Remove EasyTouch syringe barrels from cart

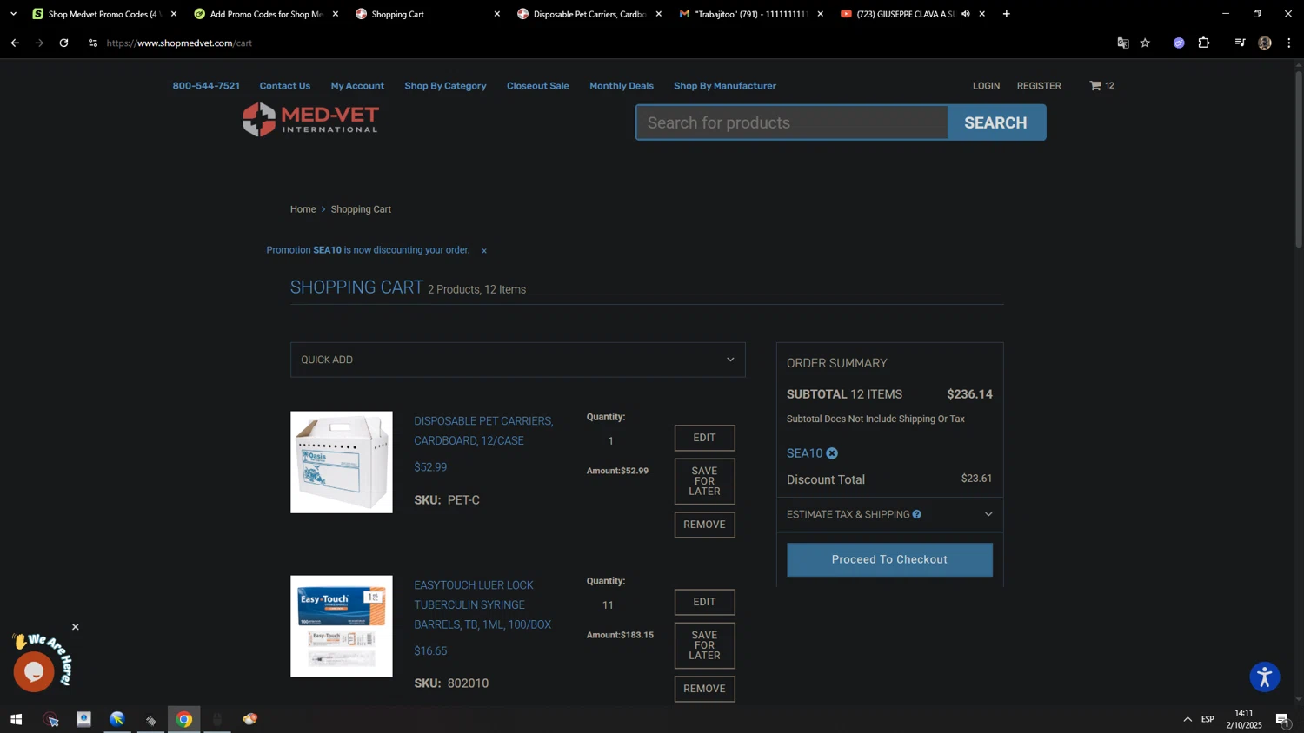(x=704, y=689)
